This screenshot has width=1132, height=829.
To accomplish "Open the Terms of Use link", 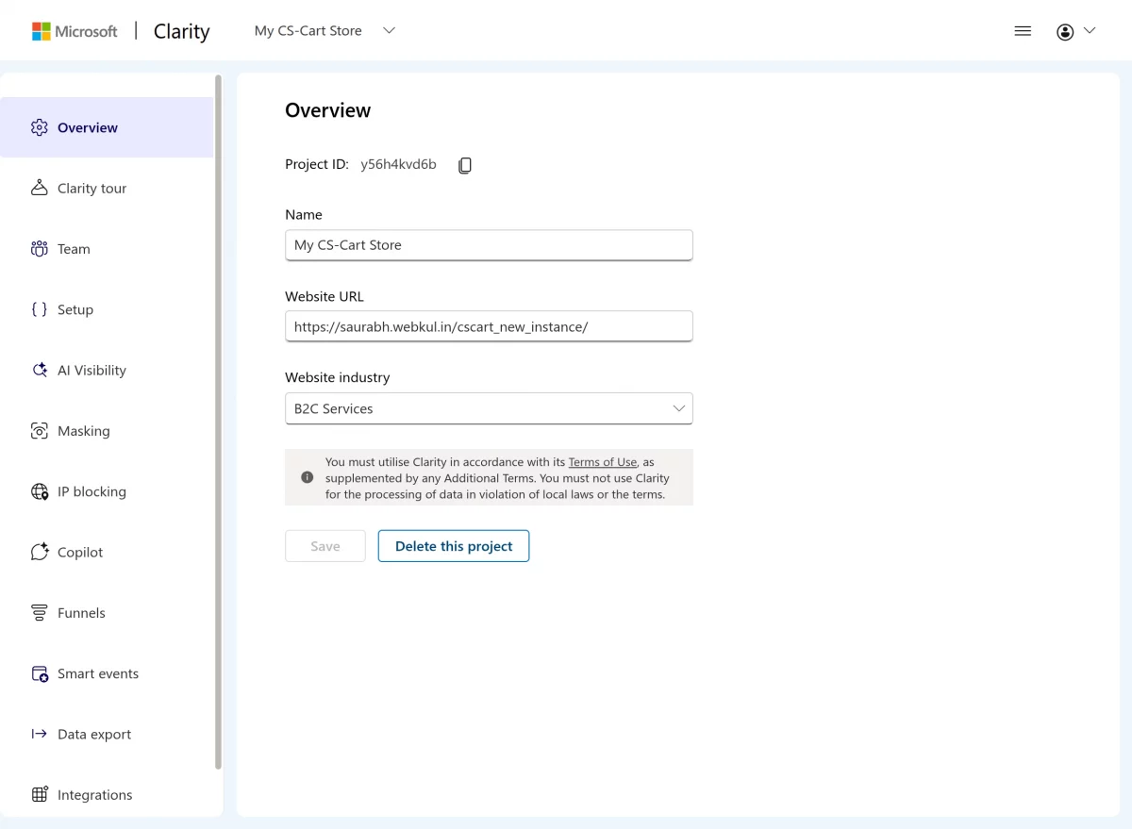I will pos(603,462).
